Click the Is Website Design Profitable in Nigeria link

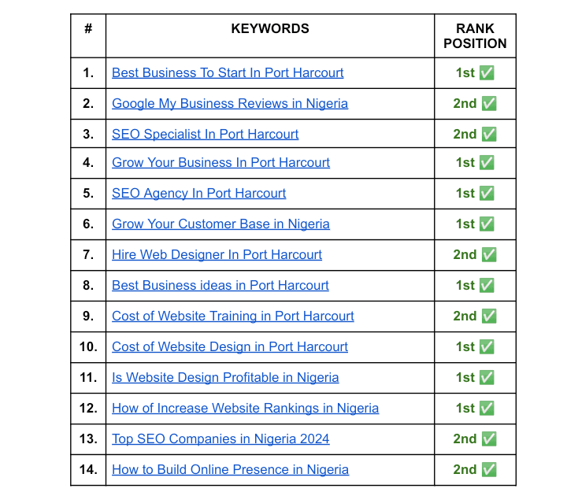click(225, 378)
